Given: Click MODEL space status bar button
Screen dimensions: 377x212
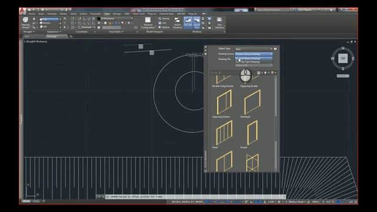Looking at the screenshot, I should point(200,202).
